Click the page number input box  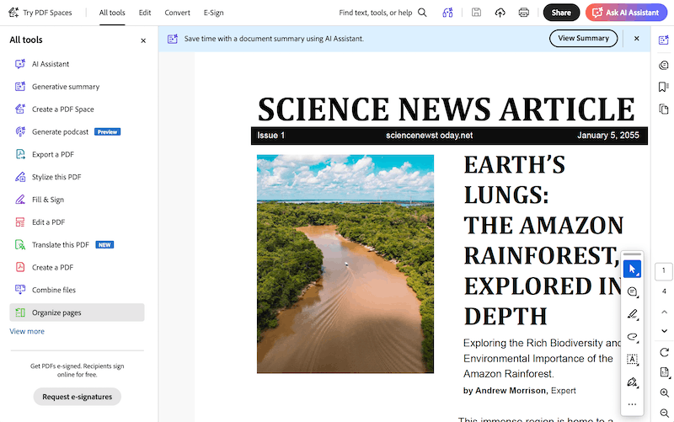point(664,271)
